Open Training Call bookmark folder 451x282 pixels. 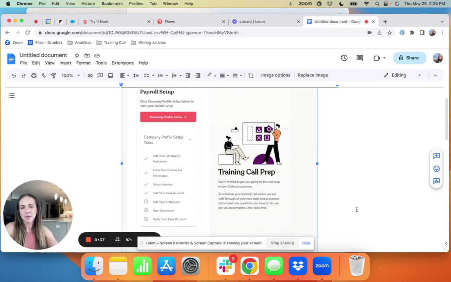tap(111, 43)
